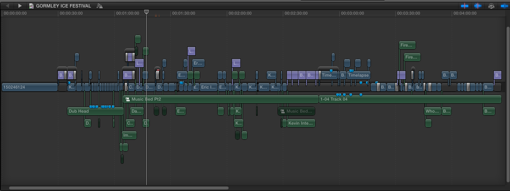The height and width of the screenshot is (191, 510).
Task: Toggle video skimming in the timeline
Action: (465, 6)
